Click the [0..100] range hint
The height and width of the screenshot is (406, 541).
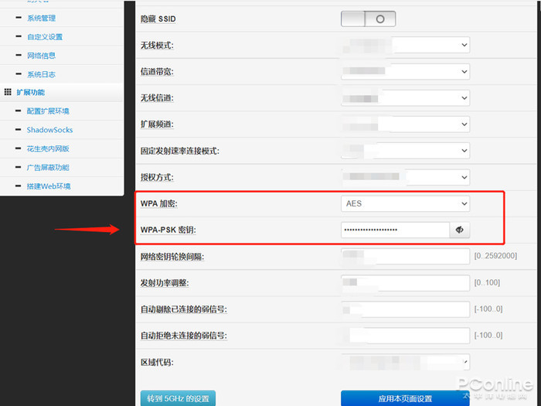[x=487, y=283]
